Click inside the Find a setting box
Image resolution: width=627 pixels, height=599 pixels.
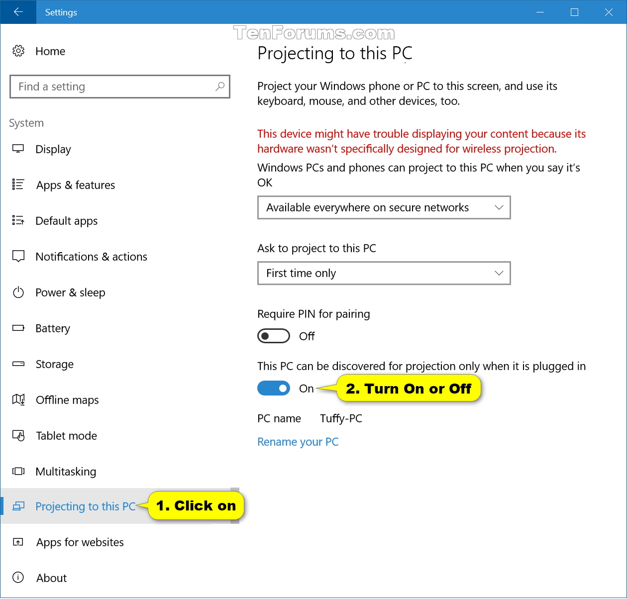(119, 87)
